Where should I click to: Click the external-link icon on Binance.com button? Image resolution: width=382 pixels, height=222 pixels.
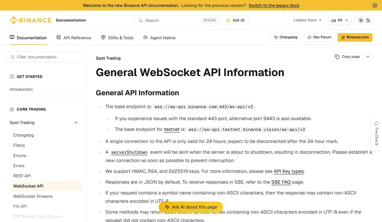(x=343, y=37)
